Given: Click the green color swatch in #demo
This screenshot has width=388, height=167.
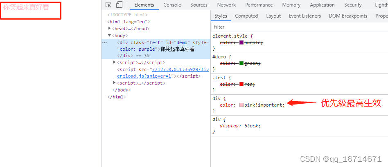Looking at the screenshot, I should [x=241, y=63].
